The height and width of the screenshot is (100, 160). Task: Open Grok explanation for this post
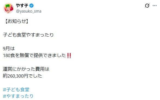coord(147,5)
